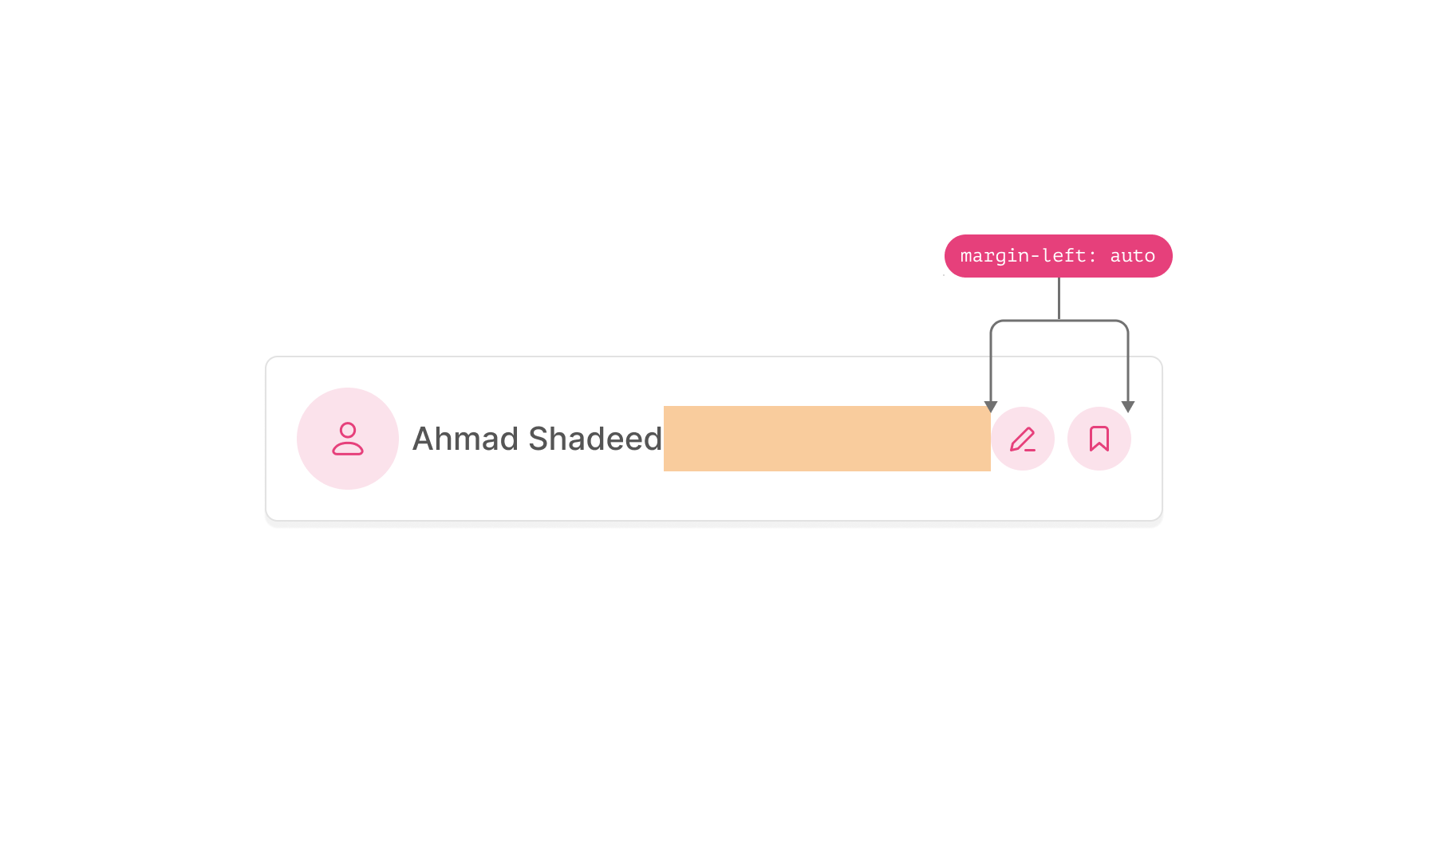Click the pencil edit icon button
The image size is (1436, 847).
pos(1023,439)
